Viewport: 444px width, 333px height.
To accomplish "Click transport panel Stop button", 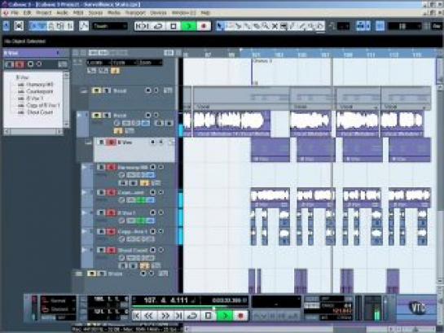I will [209, 315].
